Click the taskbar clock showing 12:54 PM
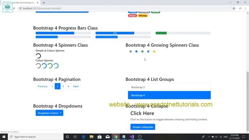 (234, 136)
